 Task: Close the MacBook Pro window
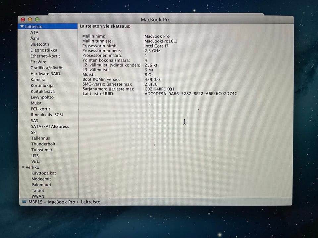(x=23, y=20)
